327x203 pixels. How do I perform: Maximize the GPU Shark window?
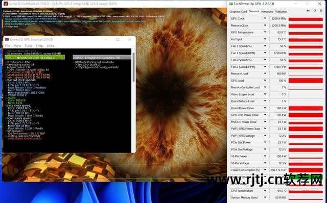point(118,39)
